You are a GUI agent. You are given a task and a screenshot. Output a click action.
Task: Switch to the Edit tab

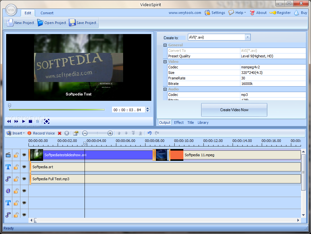28,13
